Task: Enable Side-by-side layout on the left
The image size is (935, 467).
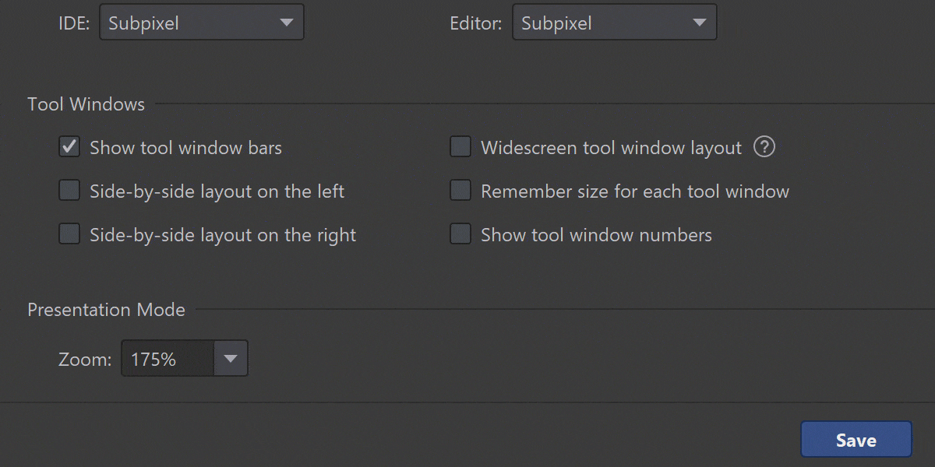Action: coord(69,190)
